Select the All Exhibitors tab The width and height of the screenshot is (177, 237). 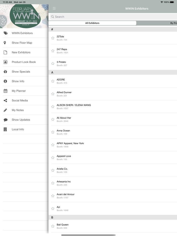pyautogui.click(x=92, y=23)
